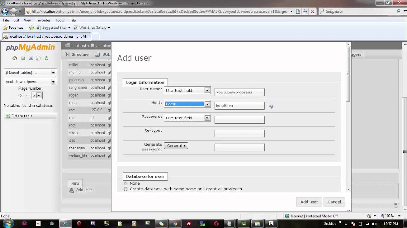This screenshot has width=407, height=228.
Task: Open the Recent tables dropdown
Action: (30, 73)
